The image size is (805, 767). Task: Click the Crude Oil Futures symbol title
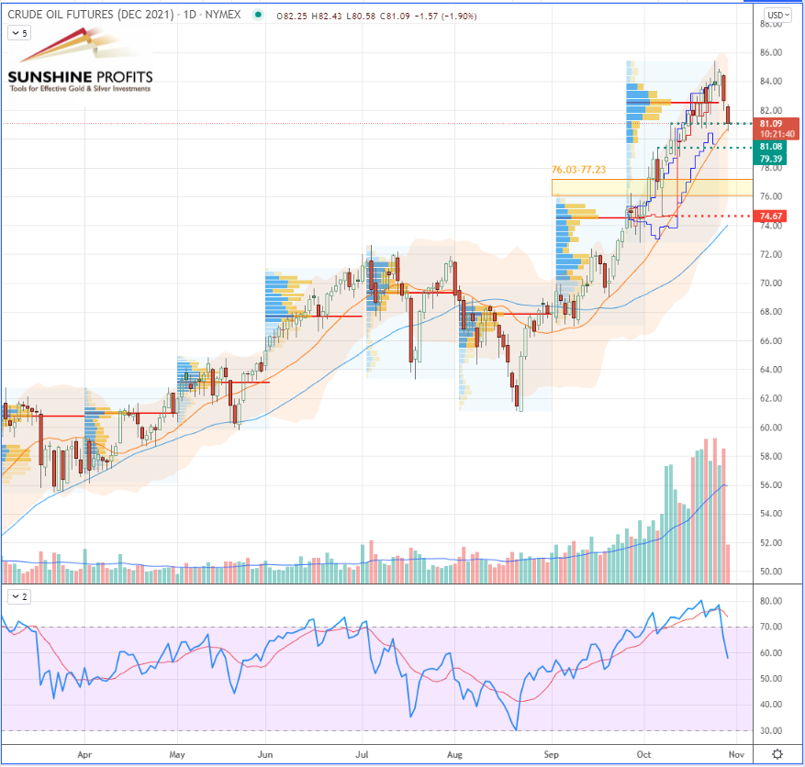(90, 15)
